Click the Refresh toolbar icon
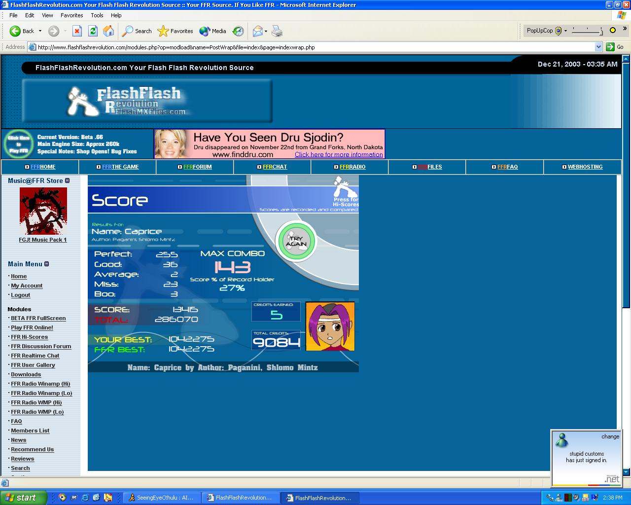Screen dimensions: 631x505 (x=93, y=31)
